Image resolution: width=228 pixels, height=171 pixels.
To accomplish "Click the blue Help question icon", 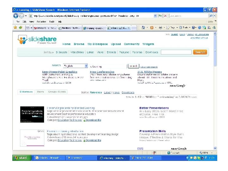I will tap(193, 28).
